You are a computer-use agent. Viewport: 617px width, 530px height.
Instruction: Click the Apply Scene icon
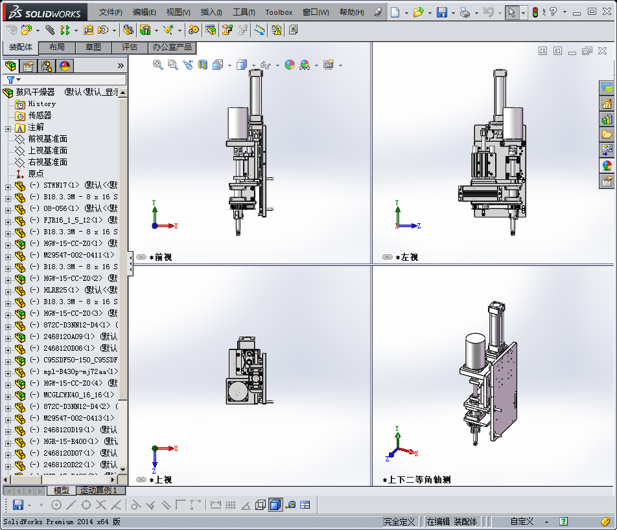click(305, 65)
